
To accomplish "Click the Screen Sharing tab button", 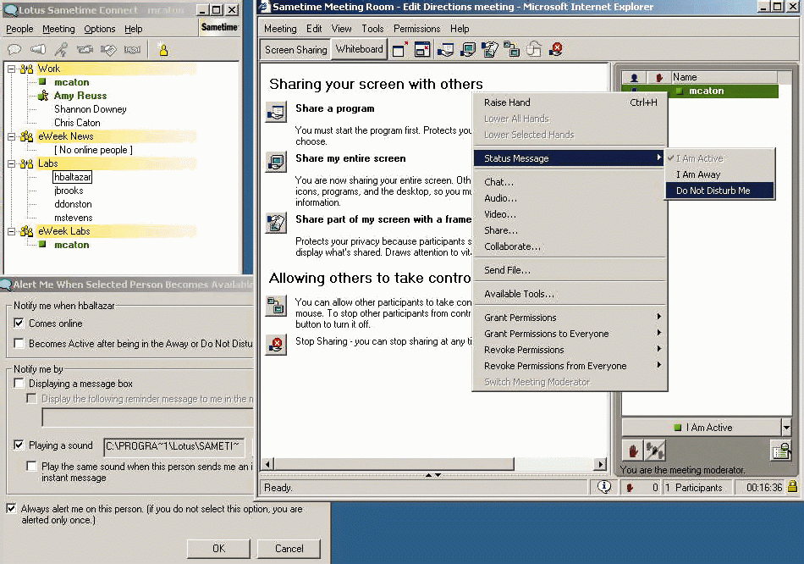I will pyautogui.click(x=296, y=50).
